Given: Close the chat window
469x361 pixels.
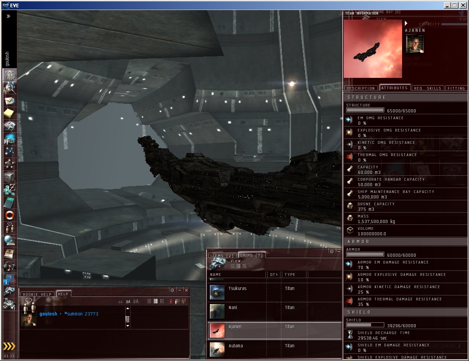Looking at the screenshot, I should point(186,290).
